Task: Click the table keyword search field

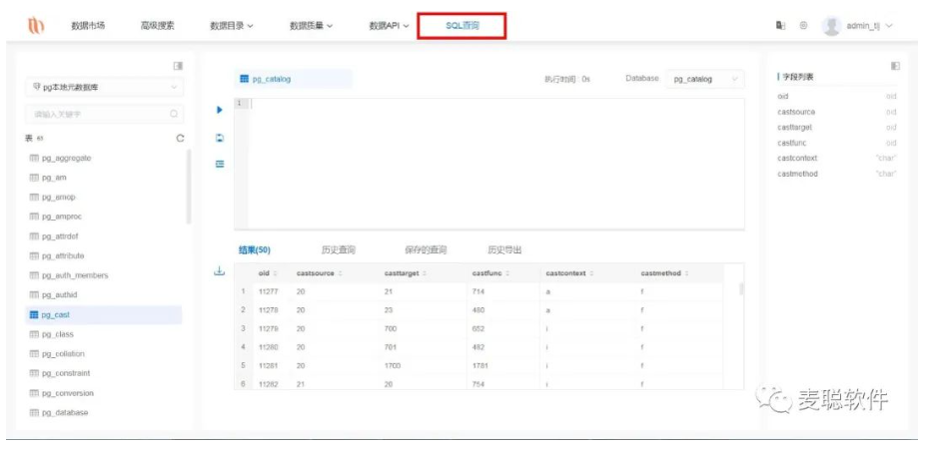Action: (100, 114)
